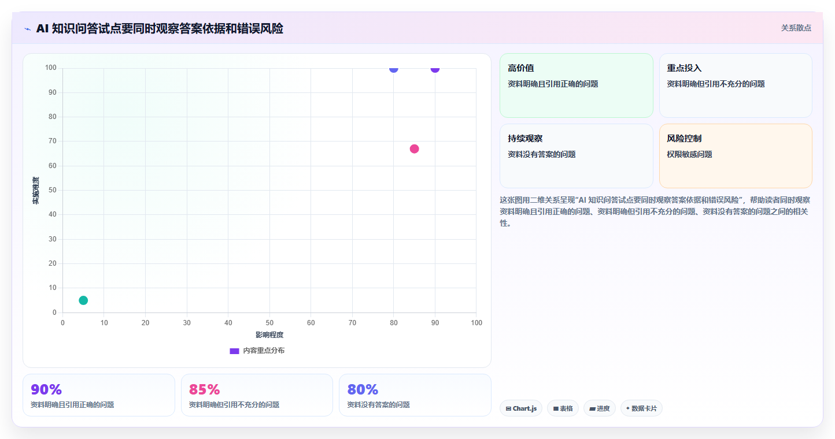Click the 数据卡片 tag
This screenshot has height=439, width=835.
(641, 408)
